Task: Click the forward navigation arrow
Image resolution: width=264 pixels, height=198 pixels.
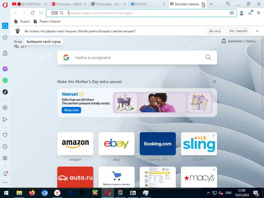Action: (24, 13)
